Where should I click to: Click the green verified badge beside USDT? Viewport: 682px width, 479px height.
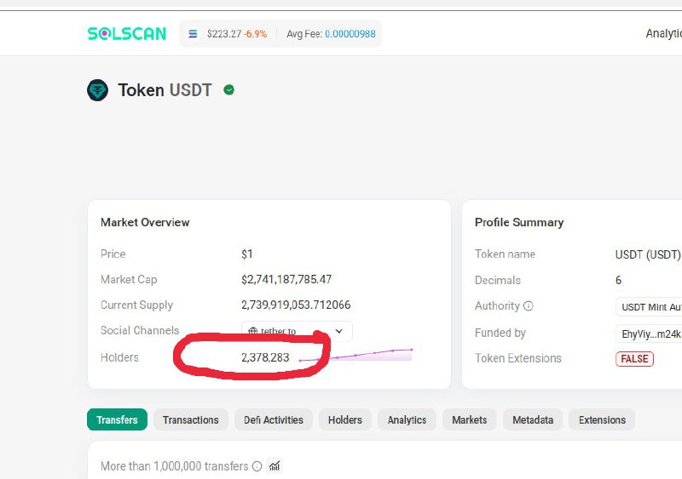228,90
